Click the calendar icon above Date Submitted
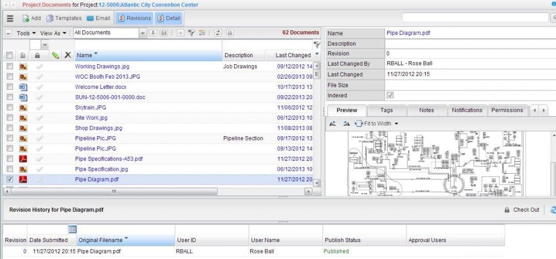 (73, 229)
